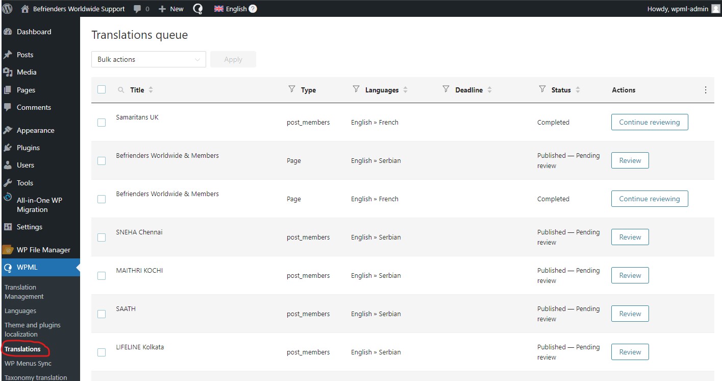Click the Appearance brush icon
Image resolution: width=722 pixels, height=381 pixels.
pyautogui.click(x=8, y=130)
